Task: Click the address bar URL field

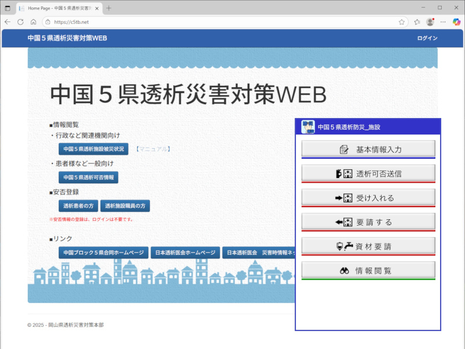Action: [x=226, y=22]
